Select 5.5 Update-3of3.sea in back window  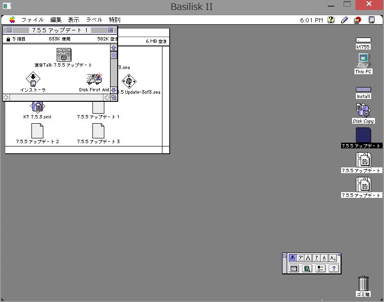[x=129, y=81]
